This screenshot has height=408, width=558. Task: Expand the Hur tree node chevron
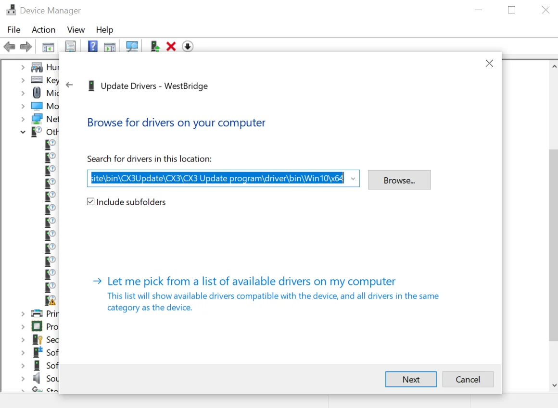[23, 67]
